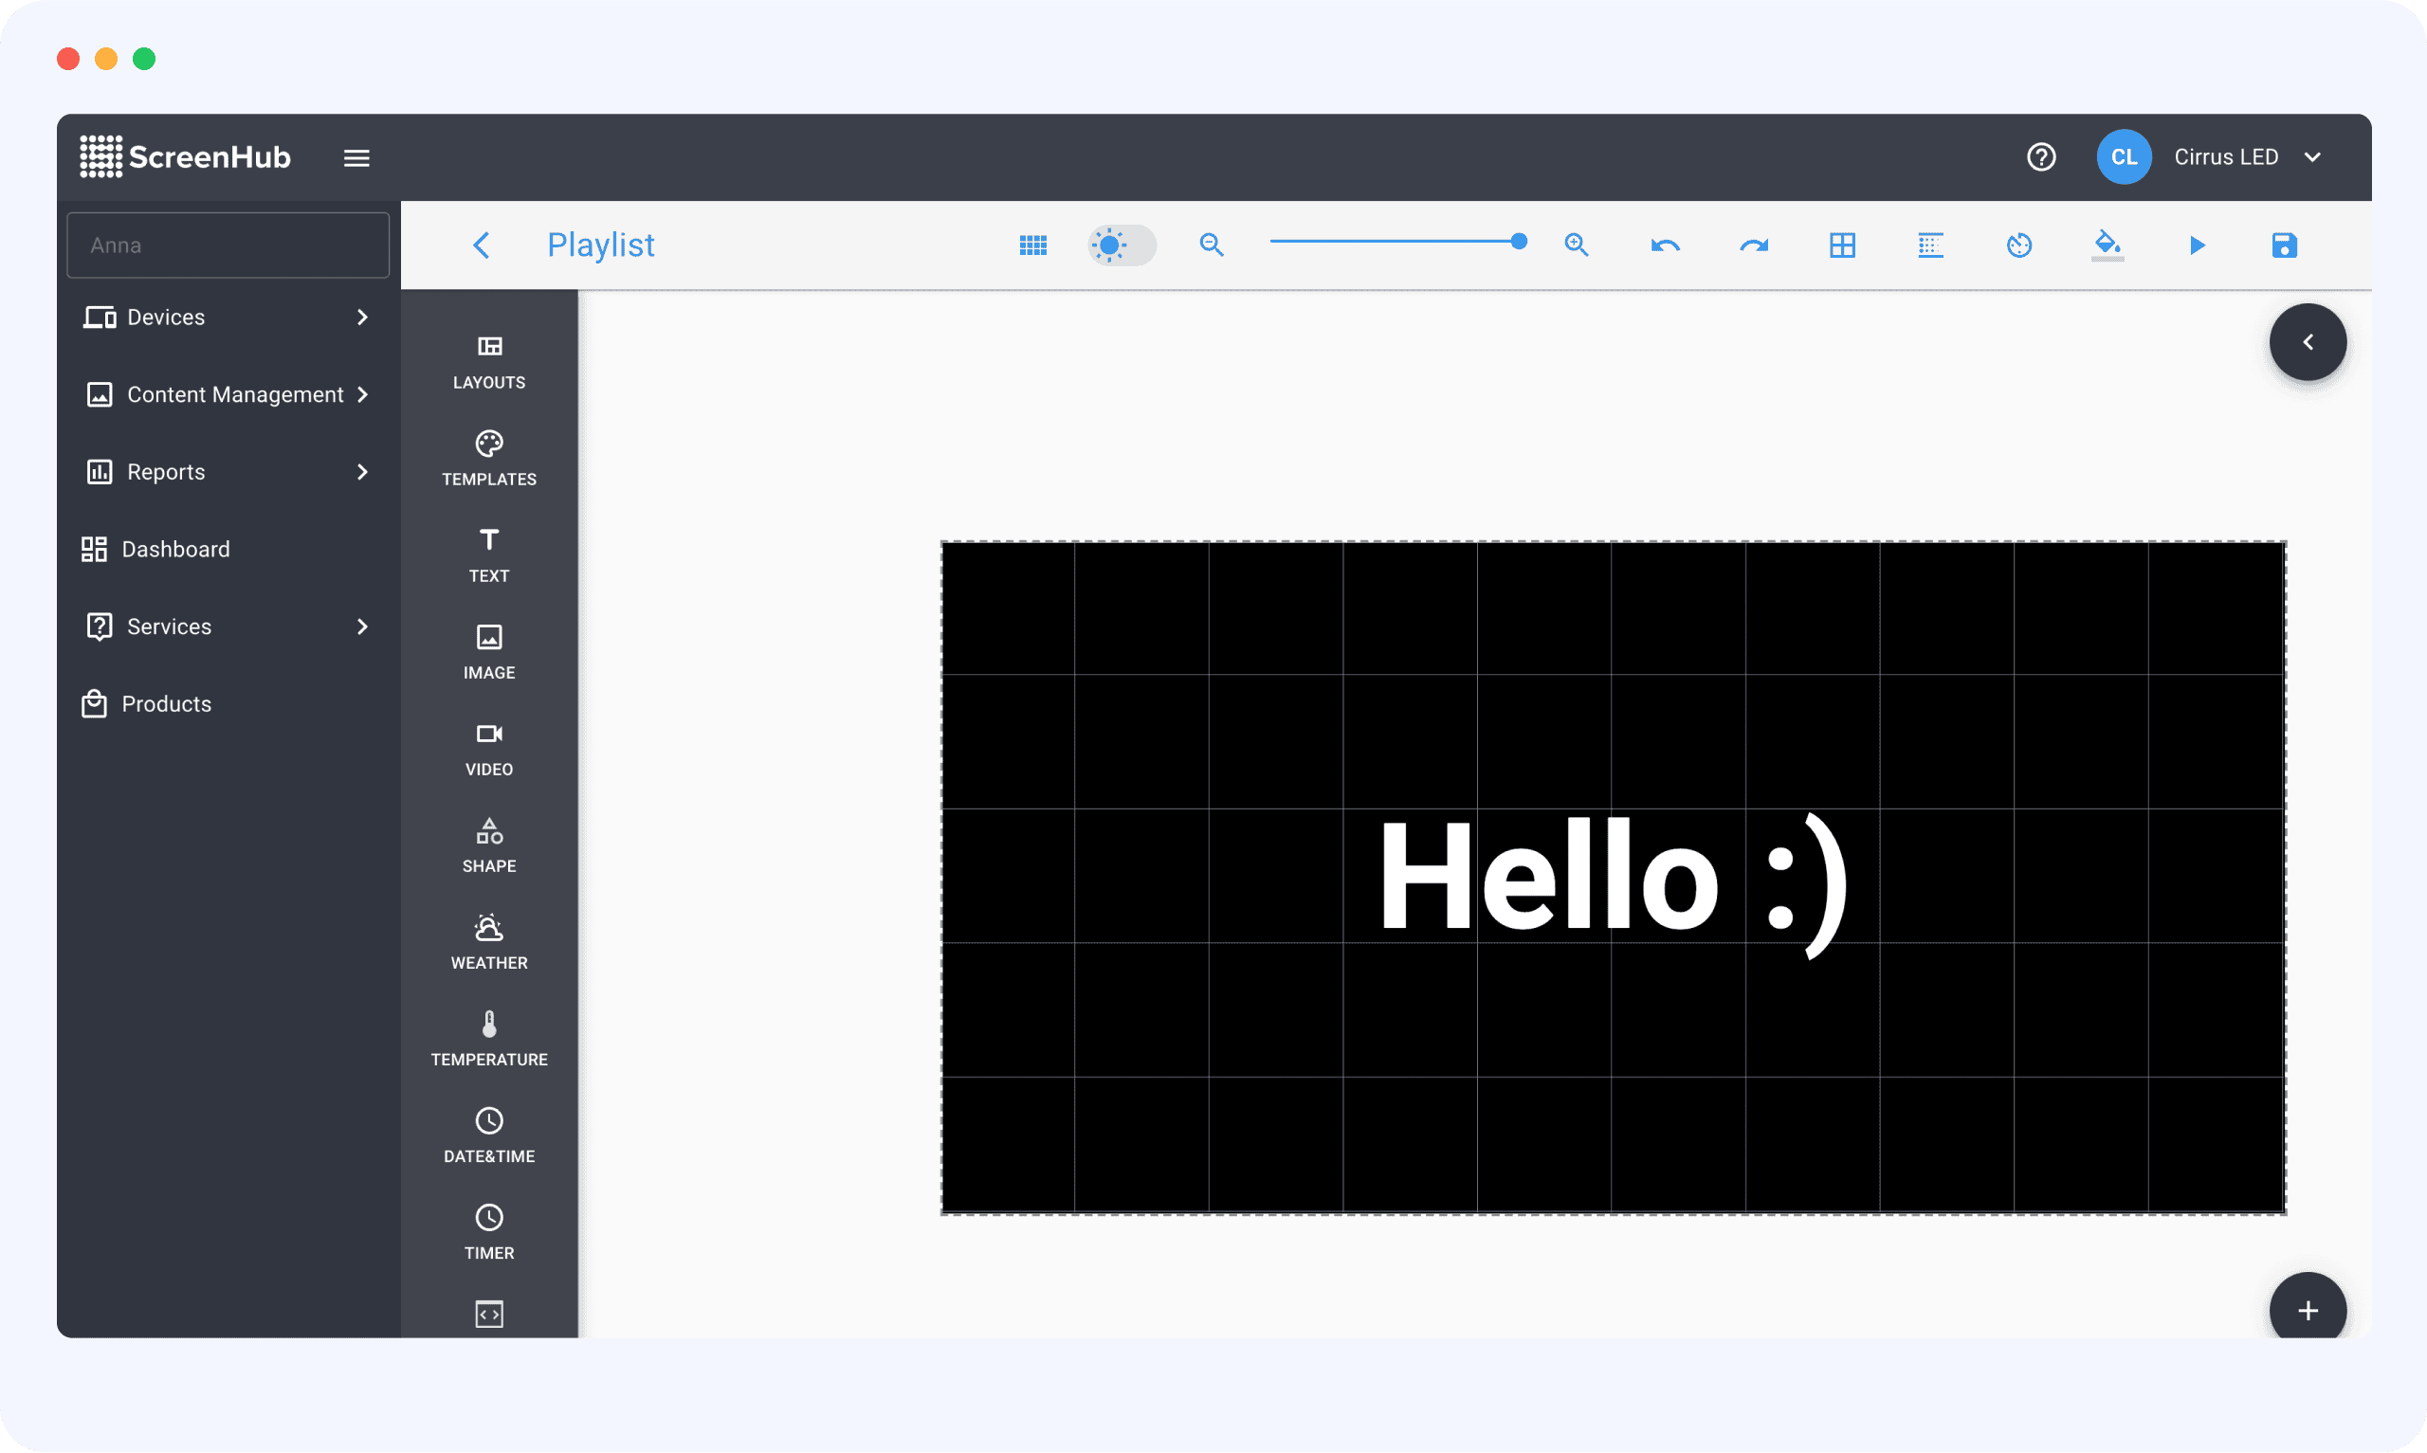This screenshot has width=2427, height=1453.
Task: Play the playlist preview
Action: point(2197,245)
